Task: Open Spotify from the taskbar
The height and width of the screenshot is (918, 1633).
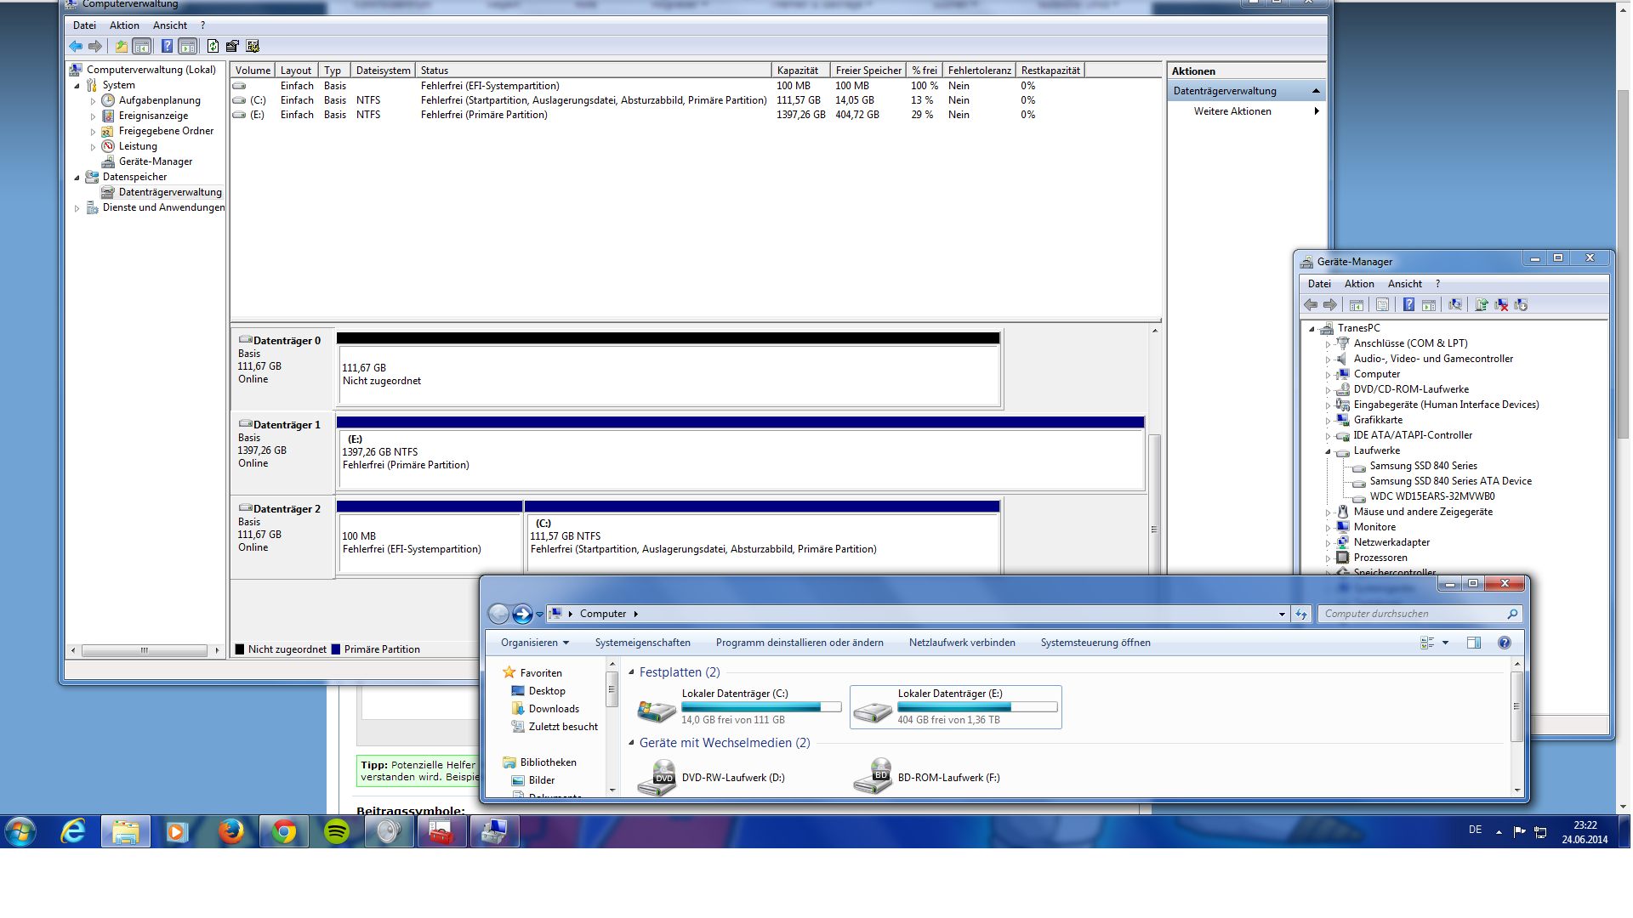Action: pyautogui.click(x=337, y=831)
